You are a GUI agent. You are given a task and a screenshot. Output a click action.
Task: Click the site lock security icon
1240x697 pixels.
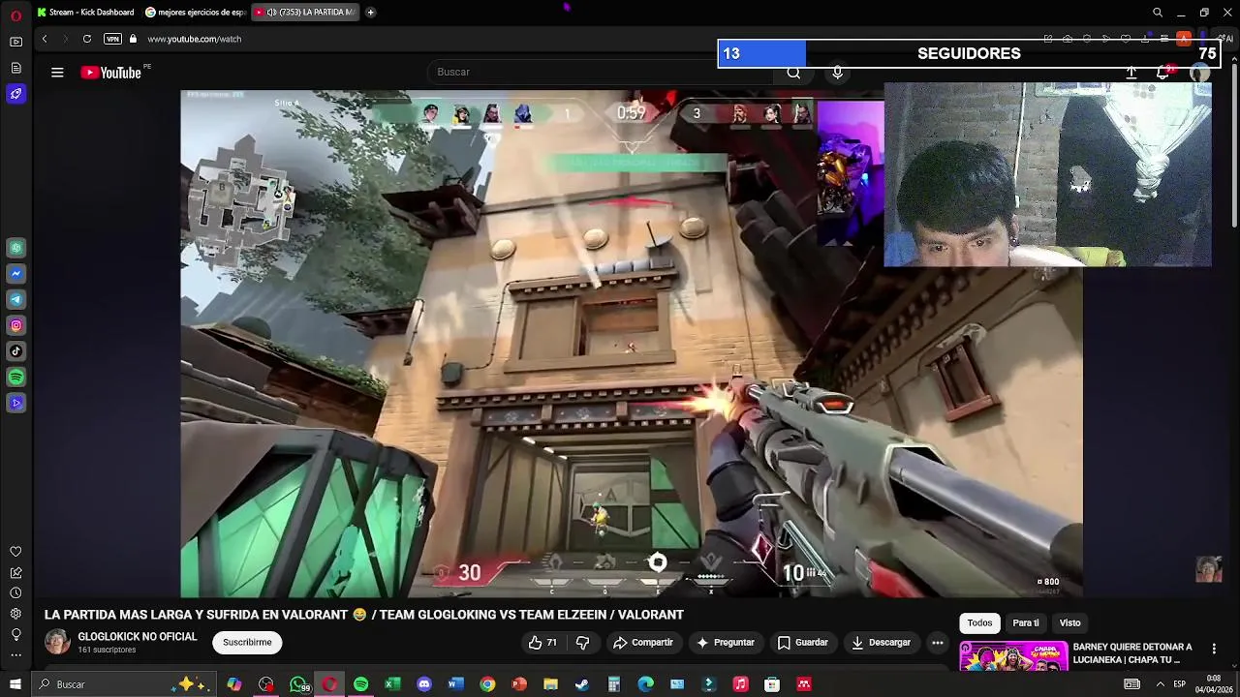134,39
